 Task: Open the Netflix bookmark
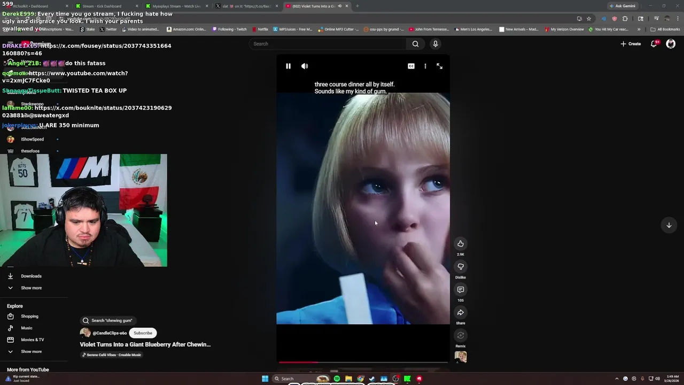pos(260,29)
